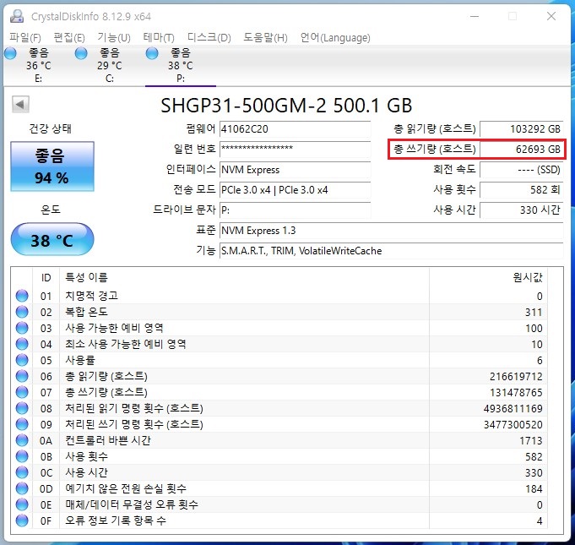Click raw value 184 for unsafe shutdowns
This screenshot has width=575, height=545.
coord(534,489)
